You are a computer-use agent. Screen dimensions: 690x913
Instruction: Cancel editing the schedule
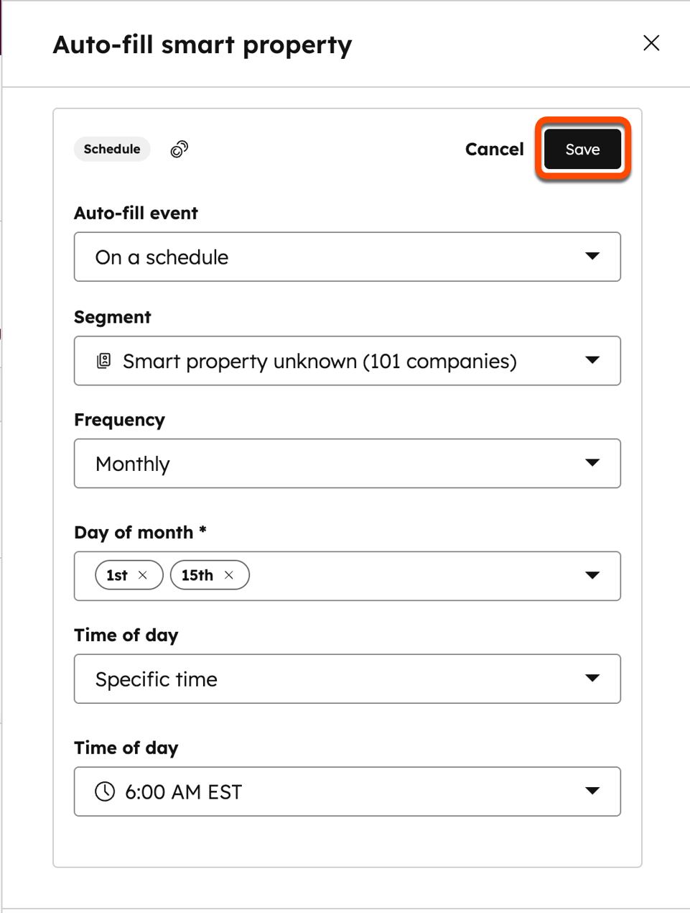pyautogui.click(x=494, y=149)
